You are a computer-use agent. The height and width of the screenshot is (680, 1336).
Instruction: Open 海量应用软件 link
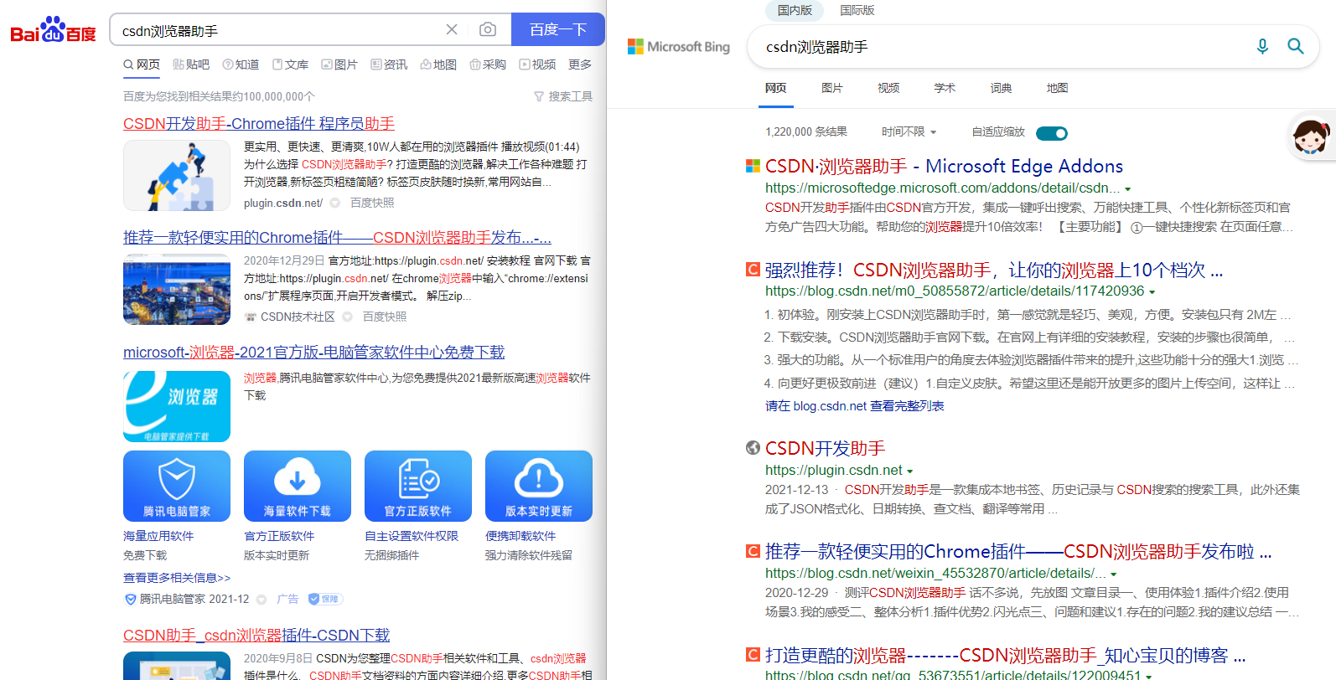pos(158,536)
